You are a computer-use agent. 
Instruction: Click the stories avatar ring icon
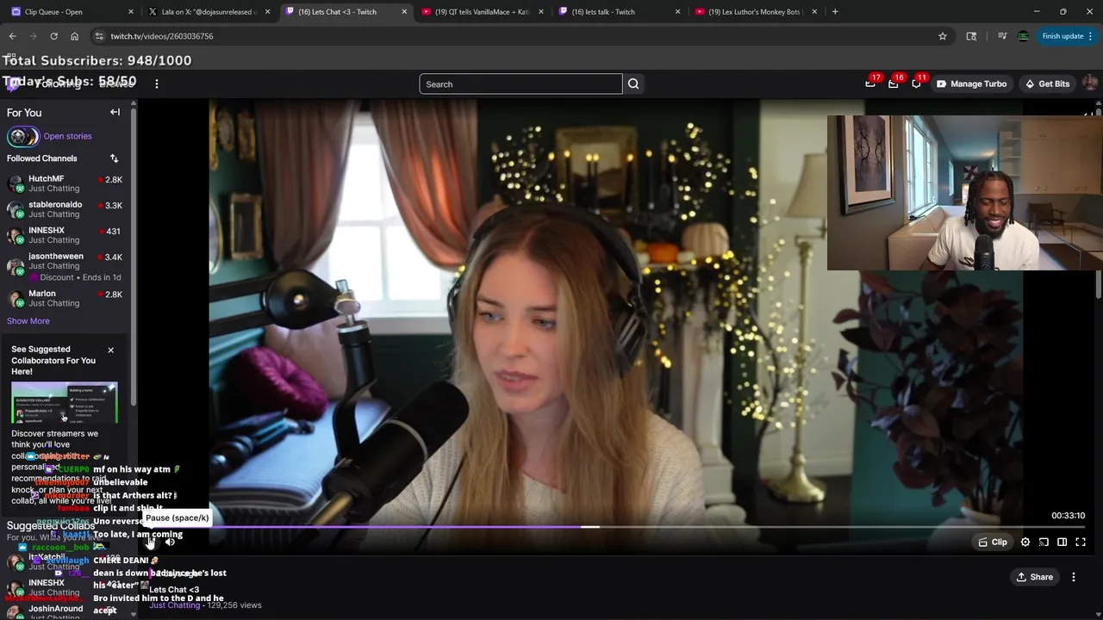click(22, 136)
